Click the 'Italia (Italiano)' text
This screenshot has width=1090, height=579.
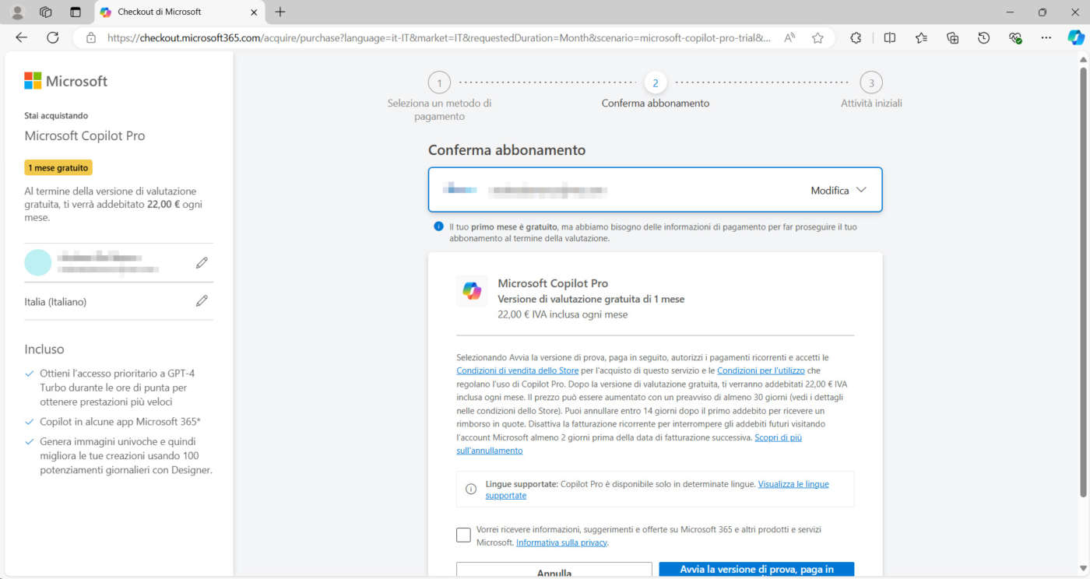(55, 301)
